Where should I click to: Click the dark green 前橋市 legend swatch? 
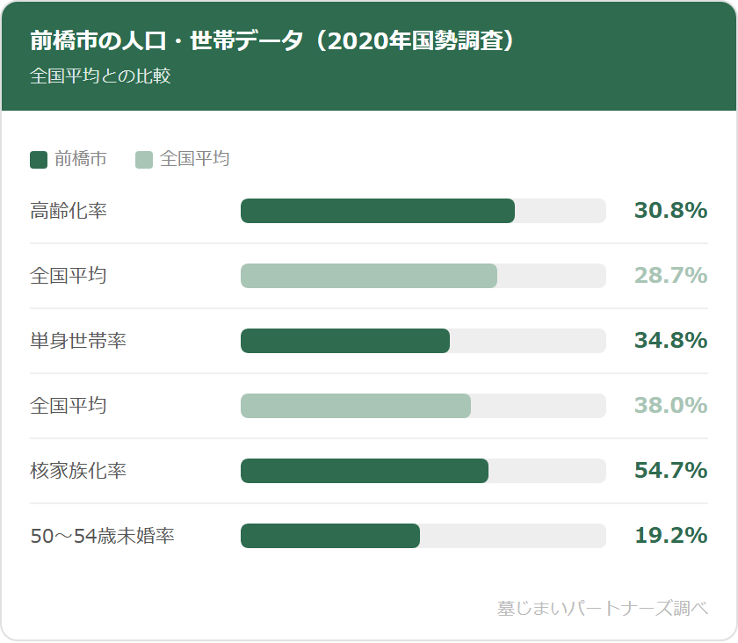[39, 159]
